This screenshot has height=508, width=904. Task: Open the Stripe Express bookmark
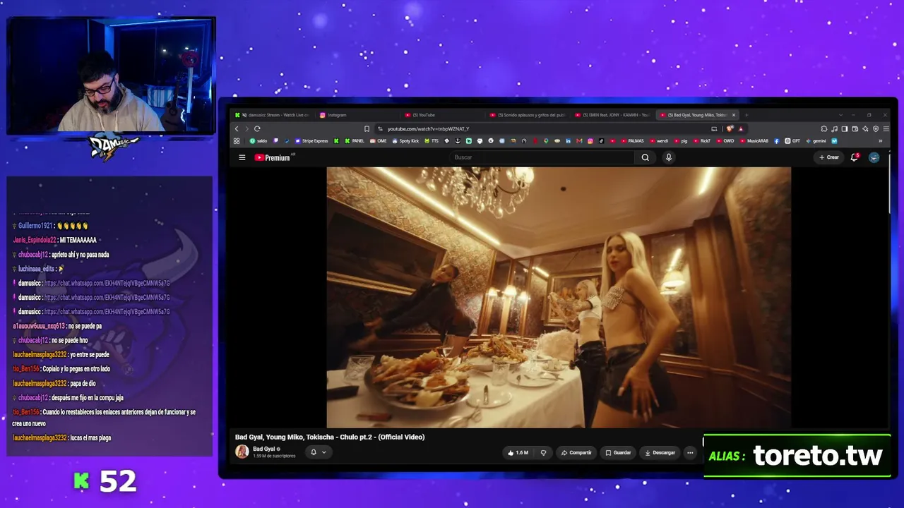click(x=311, y=141)
